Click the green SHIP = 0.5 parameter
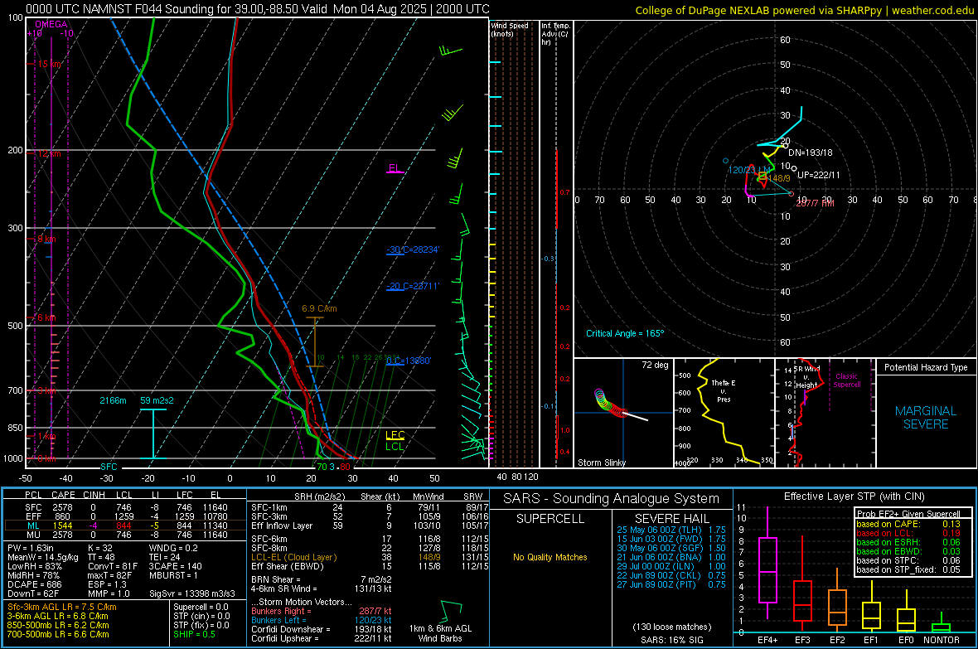The image size is (978, 649). [x=194, y=634]
